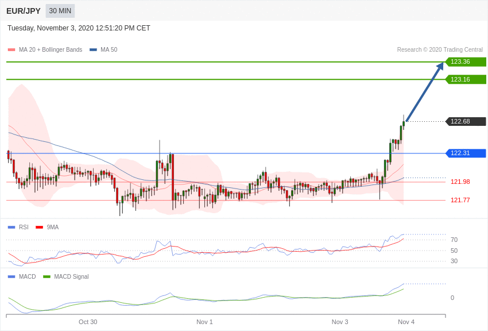The image size is (488, 331).
Task: Click the 121.98 support level label
Action: 460,182
